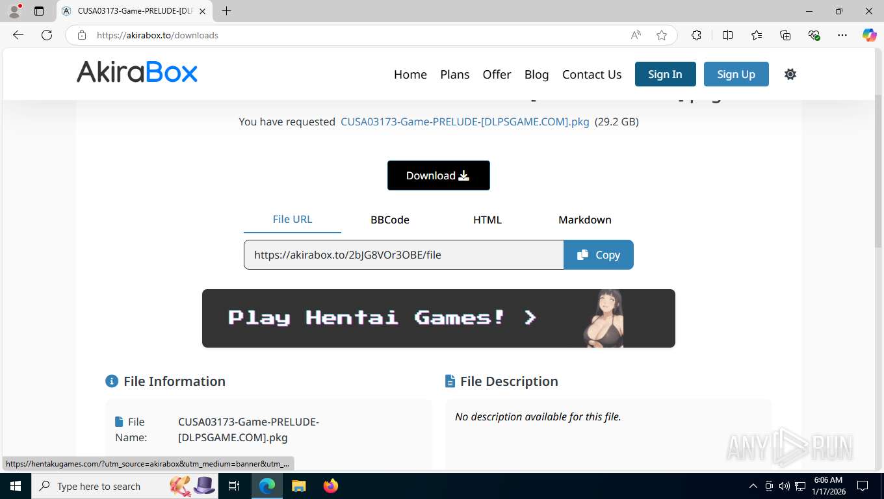Go back with the browser back arrow
The width and height of the screenshot is (884, 499).
click(18, 35)
